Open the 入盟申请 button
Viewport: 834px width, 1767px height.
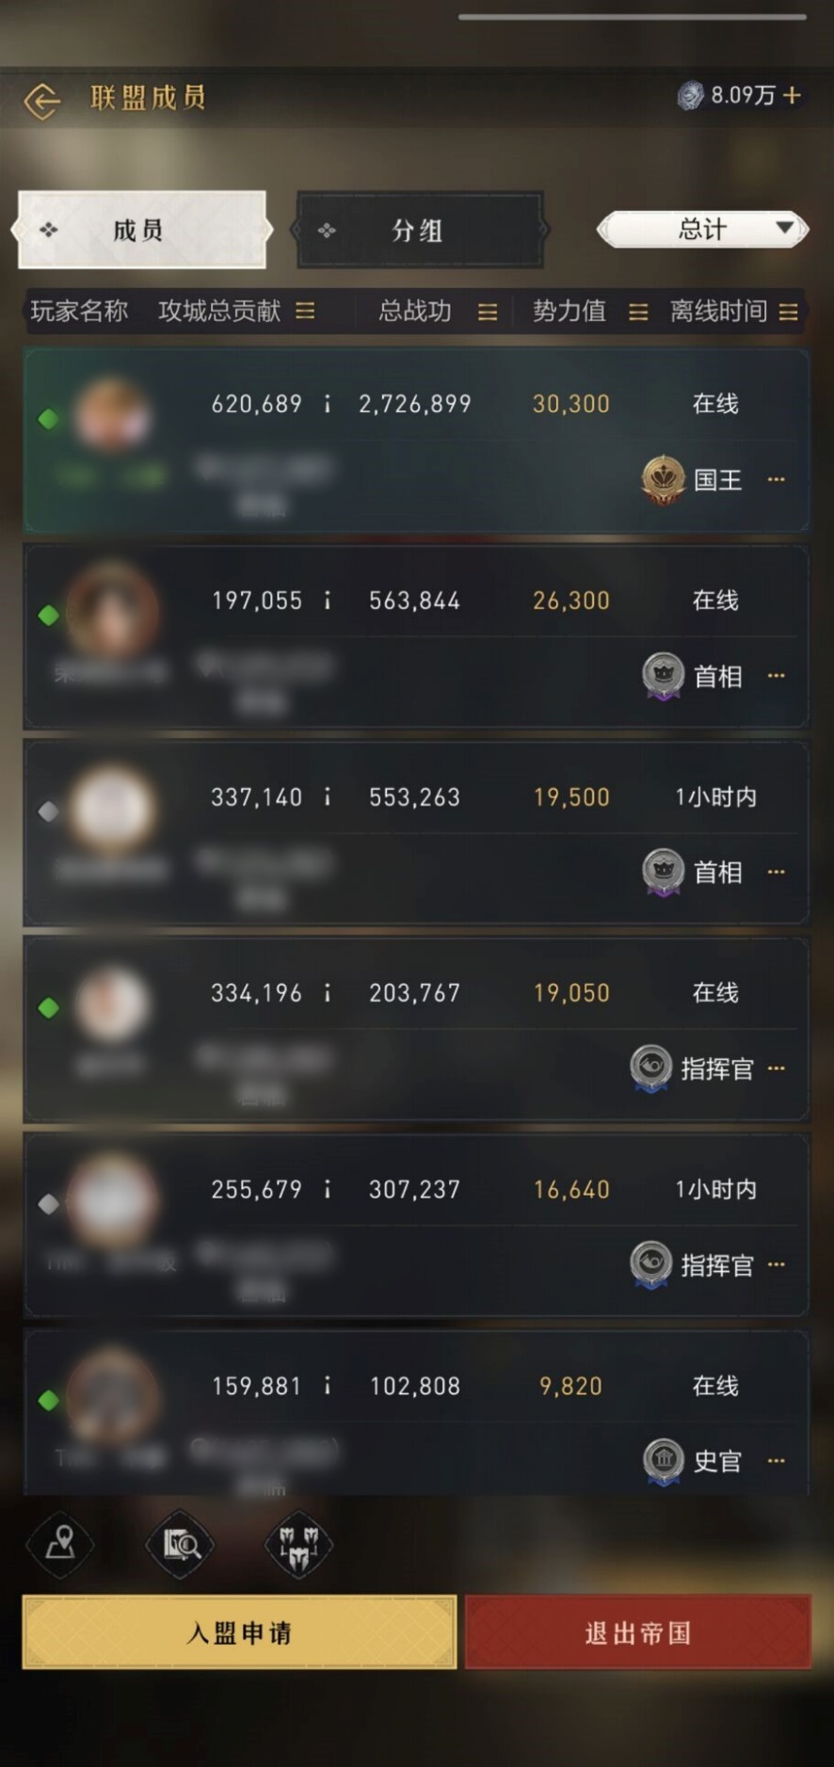[239, 1632]
